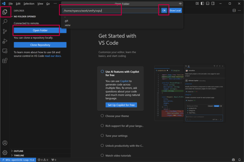Open the Source Control view icon

tap(5, 31)
